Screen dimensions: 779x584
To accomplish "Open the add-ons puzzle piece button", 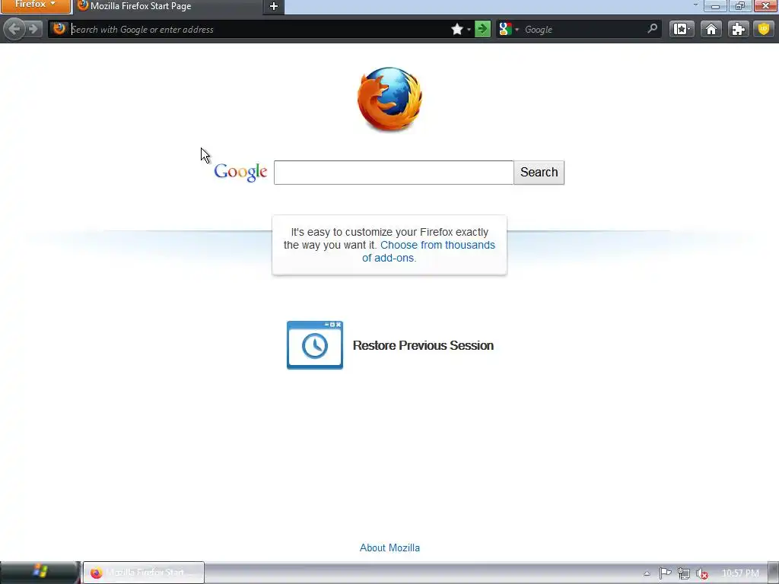I will point(738,30).
